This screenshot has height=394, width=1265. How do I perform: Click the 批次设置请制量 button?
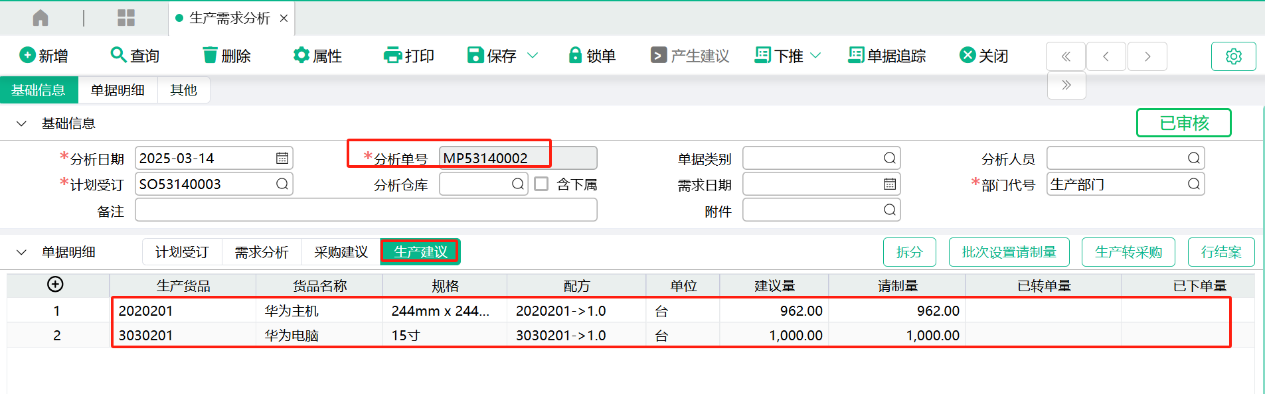pyautogui.click(x=1009, y=252)
